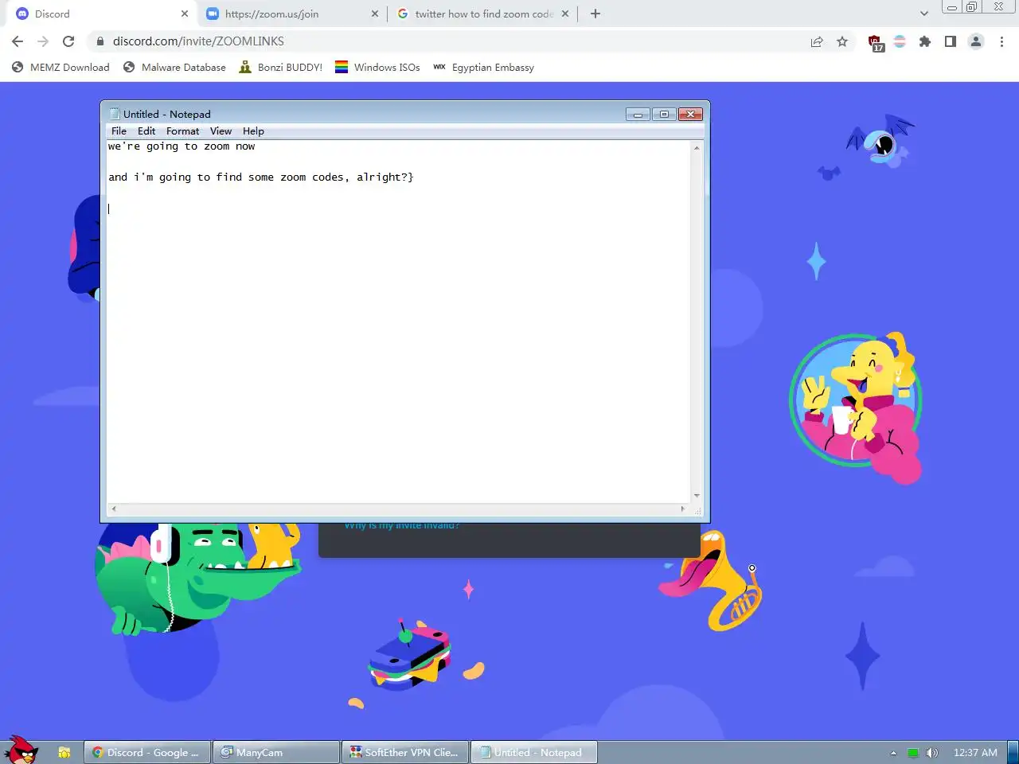The width and height of the screenshot is (1019, 764).
Task: Open the uBlock Origin extension icon
Action: point(875,42)
